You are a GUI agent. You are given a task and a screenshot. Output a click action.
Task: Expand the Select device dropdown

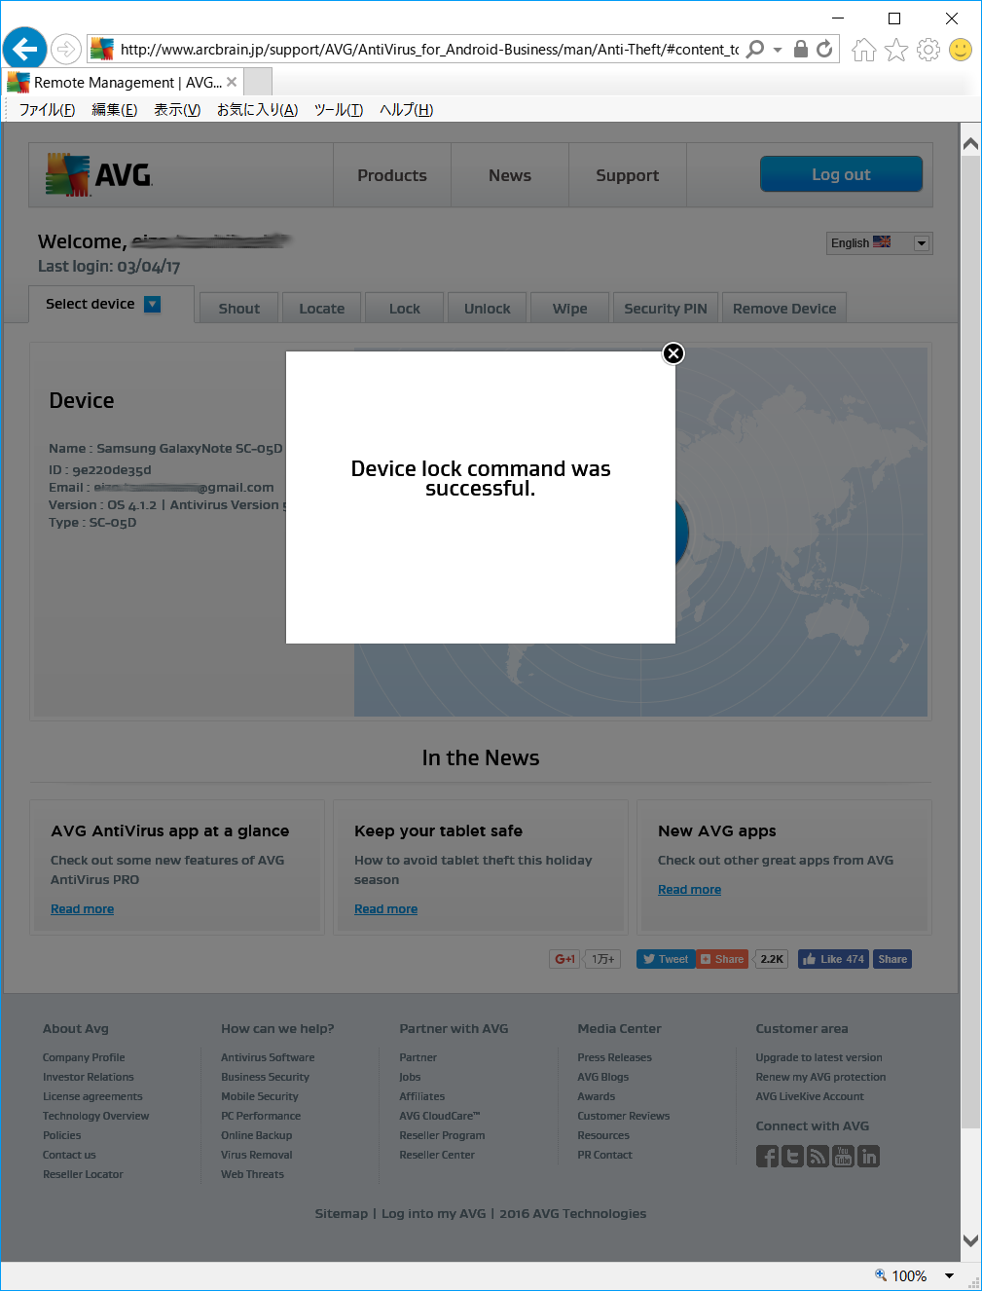[153, 305]
